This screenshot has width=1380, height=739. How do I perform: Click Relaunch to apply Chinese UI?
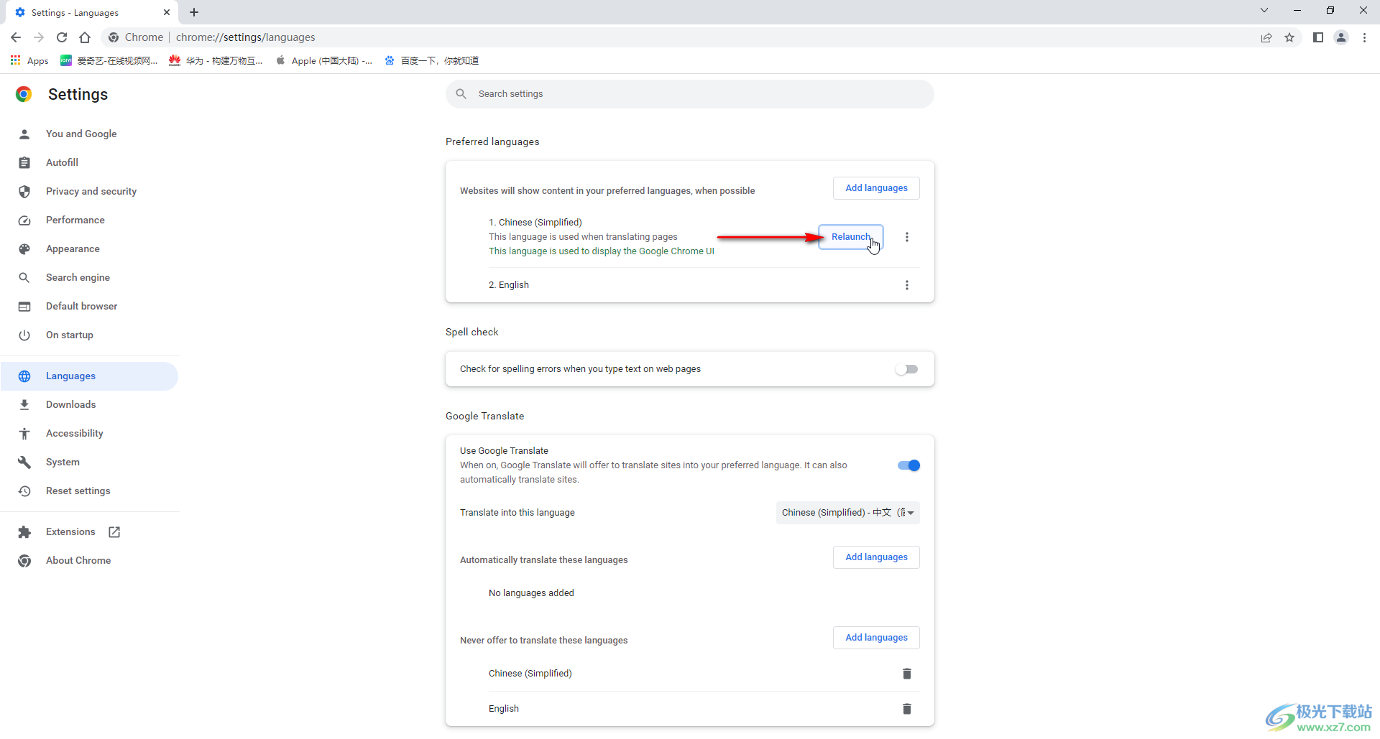pos(851,237)
